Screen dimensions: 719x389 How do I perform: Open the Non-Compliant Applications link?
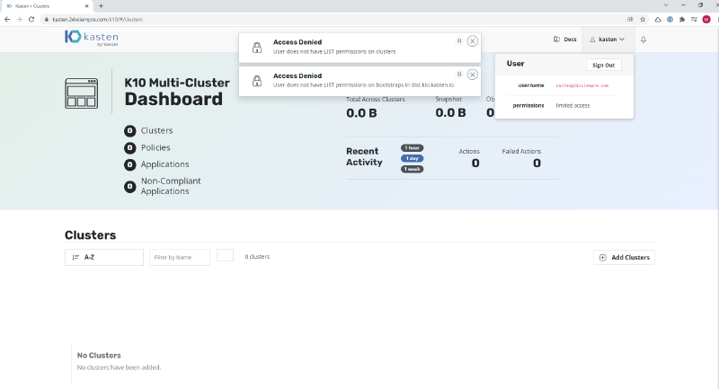(x=163, y=186)
